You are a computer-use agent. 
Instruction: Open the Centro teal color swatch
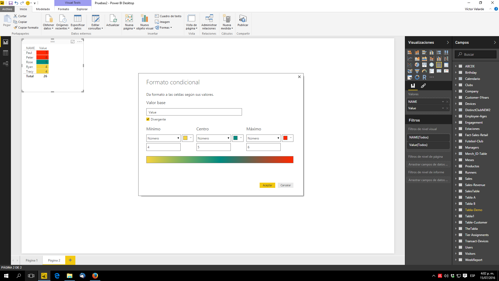(x=238, y=138)
